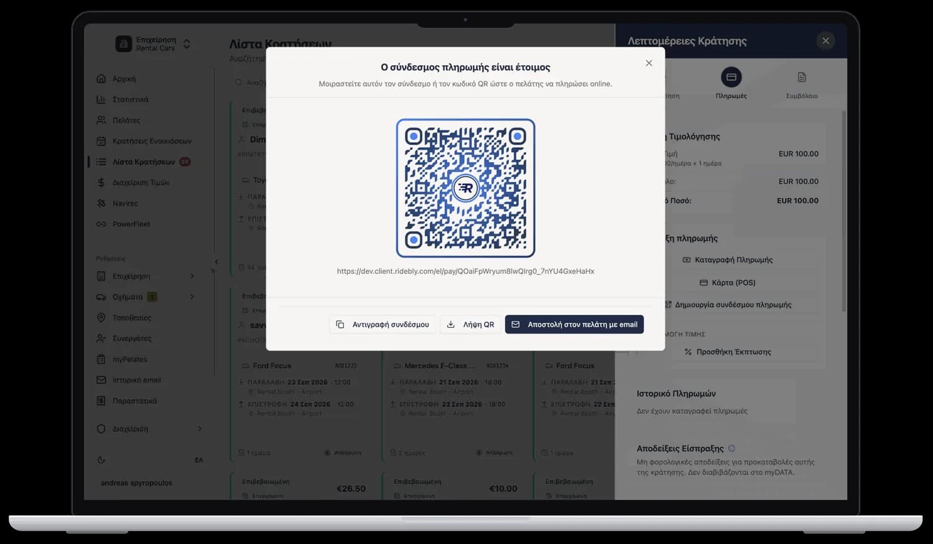Click the €10.00 booking amount

(x=503, y=489)
